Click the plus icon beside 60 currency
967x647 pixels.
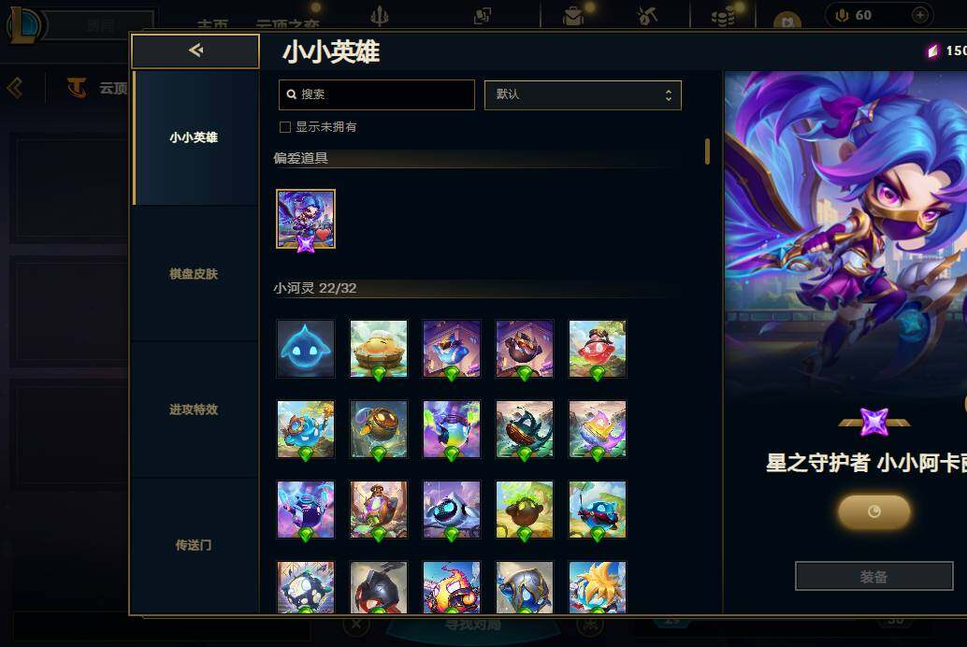coord(919,15)
